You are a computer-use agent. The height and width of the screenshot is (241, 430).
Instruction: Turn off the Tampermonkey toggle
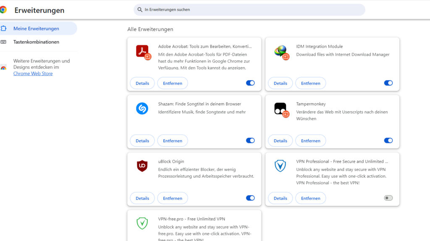point(388,140)
